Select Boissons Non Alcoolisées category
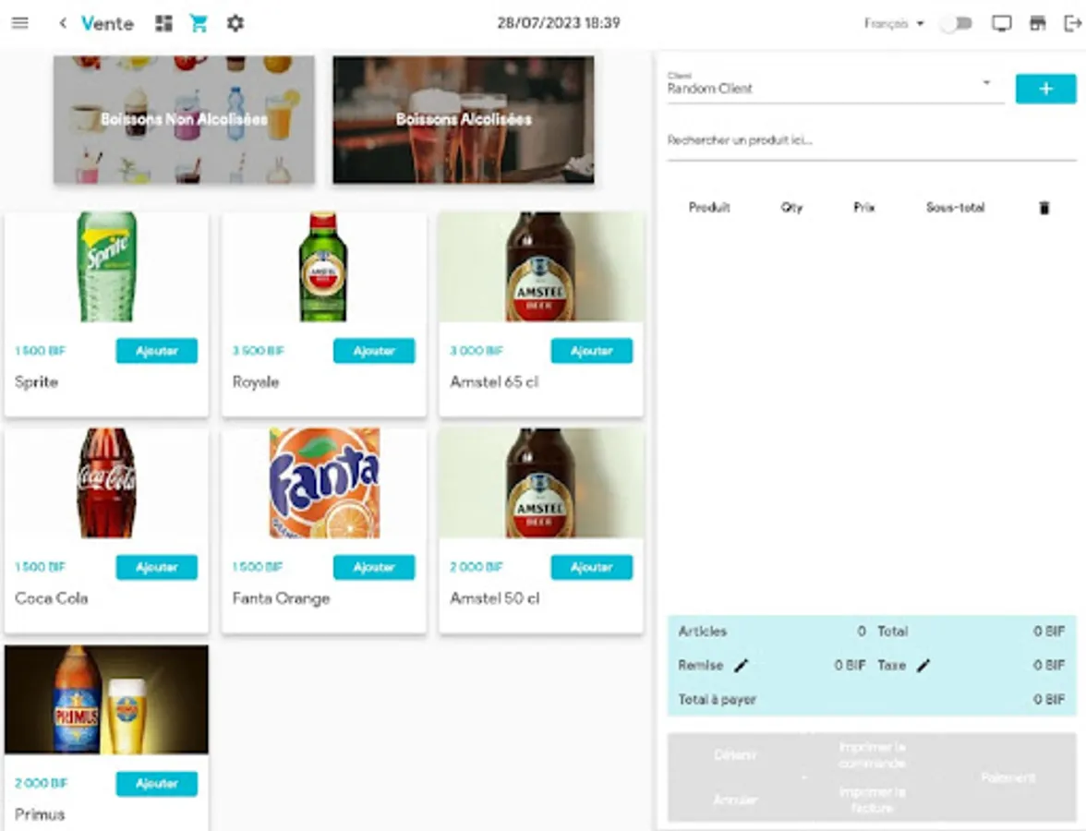 click(185, 120)
